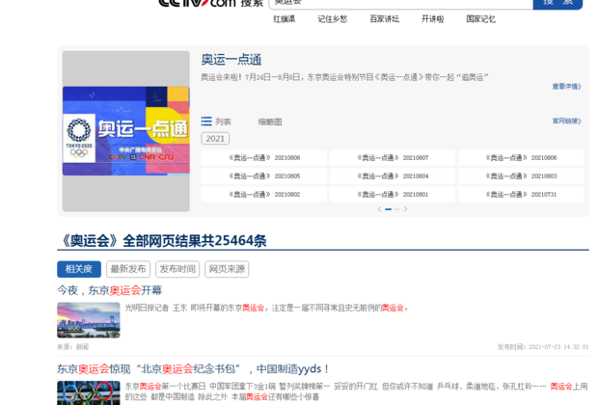Open the 发布时间 filter
This screenshot has width=598, height=405.
[177, 269]
